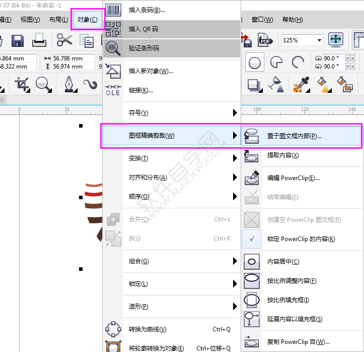
Task: Expand the 变换(T) submenu
Action: click(171, 158)
